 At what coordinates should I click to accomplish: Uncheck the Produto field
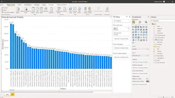pos(154,51)
